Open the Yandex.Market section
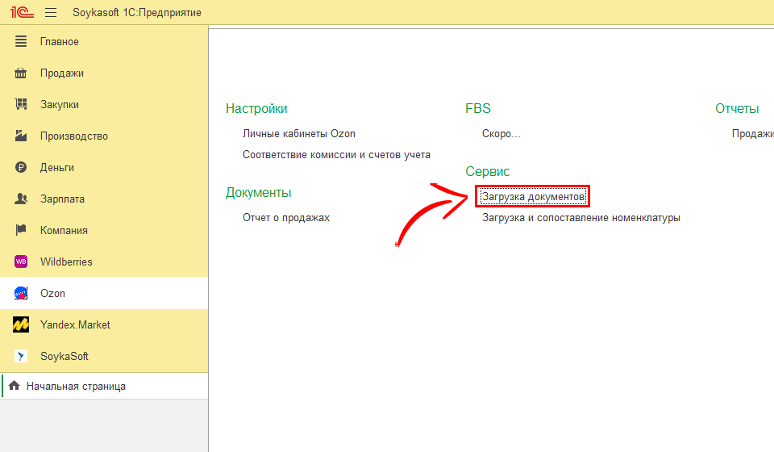774x452 pixels. click(104, 324)
